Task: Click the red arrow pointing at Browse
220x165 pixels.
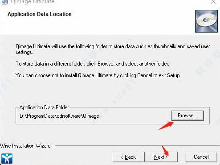Action: click(x=167, y=125)
